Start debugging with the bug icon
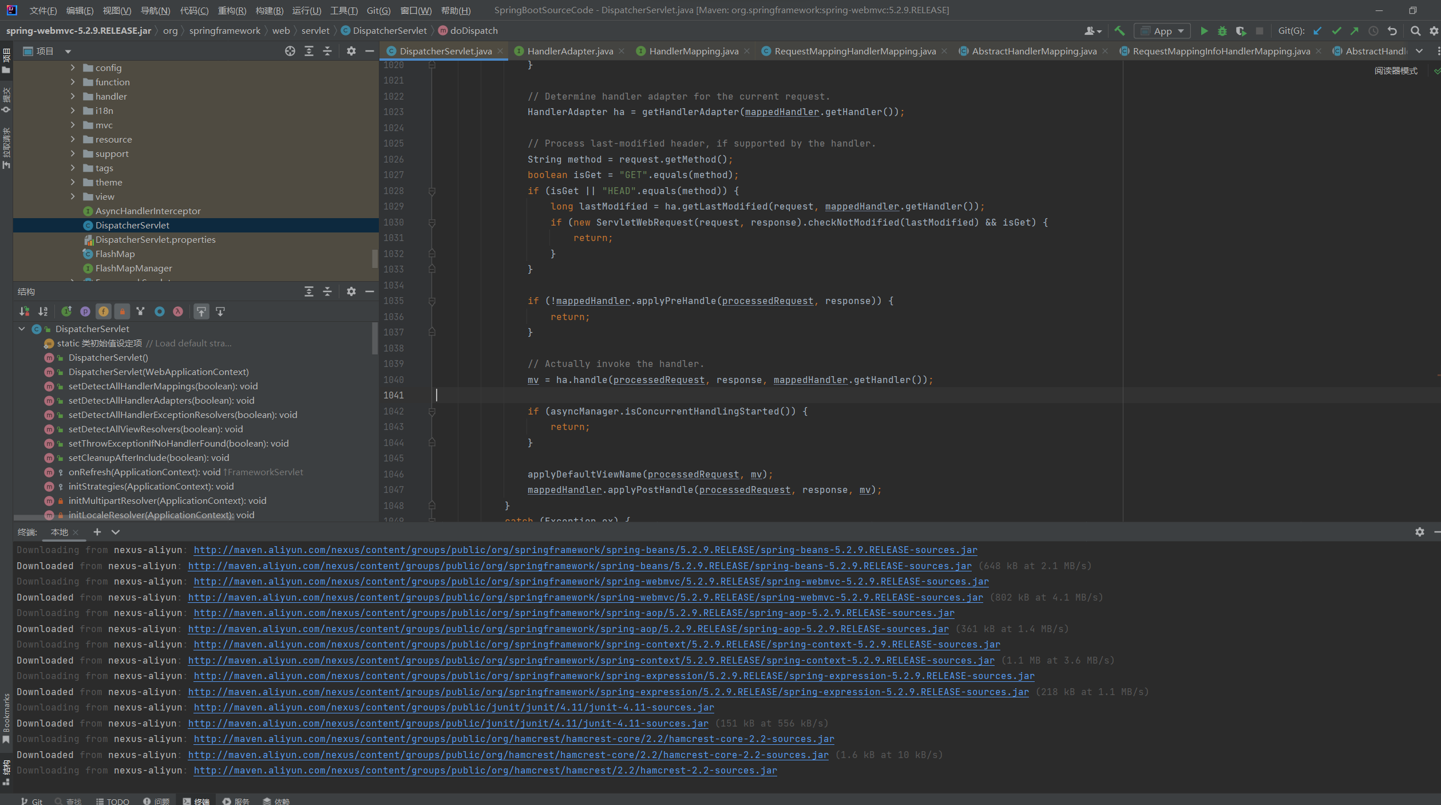The width and height of the screenshot is (1441, 805). coord(1222,31)
